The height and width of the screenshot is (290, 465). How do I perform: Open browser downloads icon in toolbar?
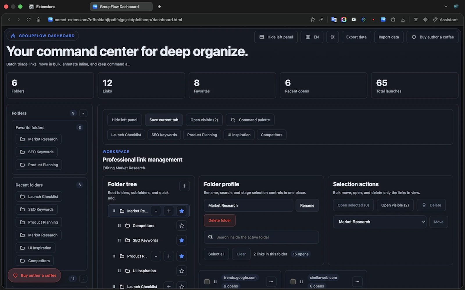403,20
